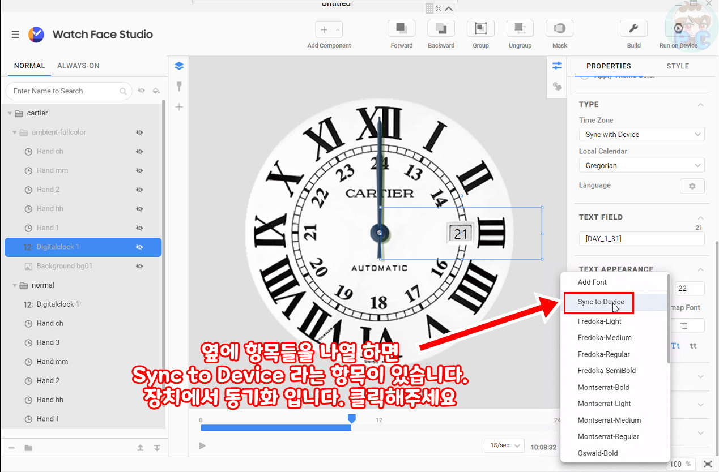Send the selection Backward
This screenshot has width=719, height=472.
pyautogui.click(x=441, y=29)
